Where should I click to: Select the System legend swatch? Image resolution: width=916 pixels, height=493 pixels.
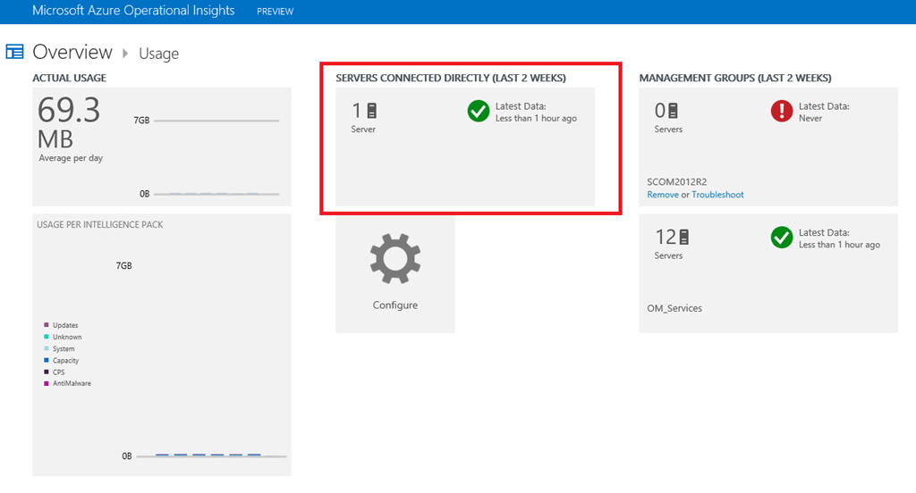(x=47, y=348)
